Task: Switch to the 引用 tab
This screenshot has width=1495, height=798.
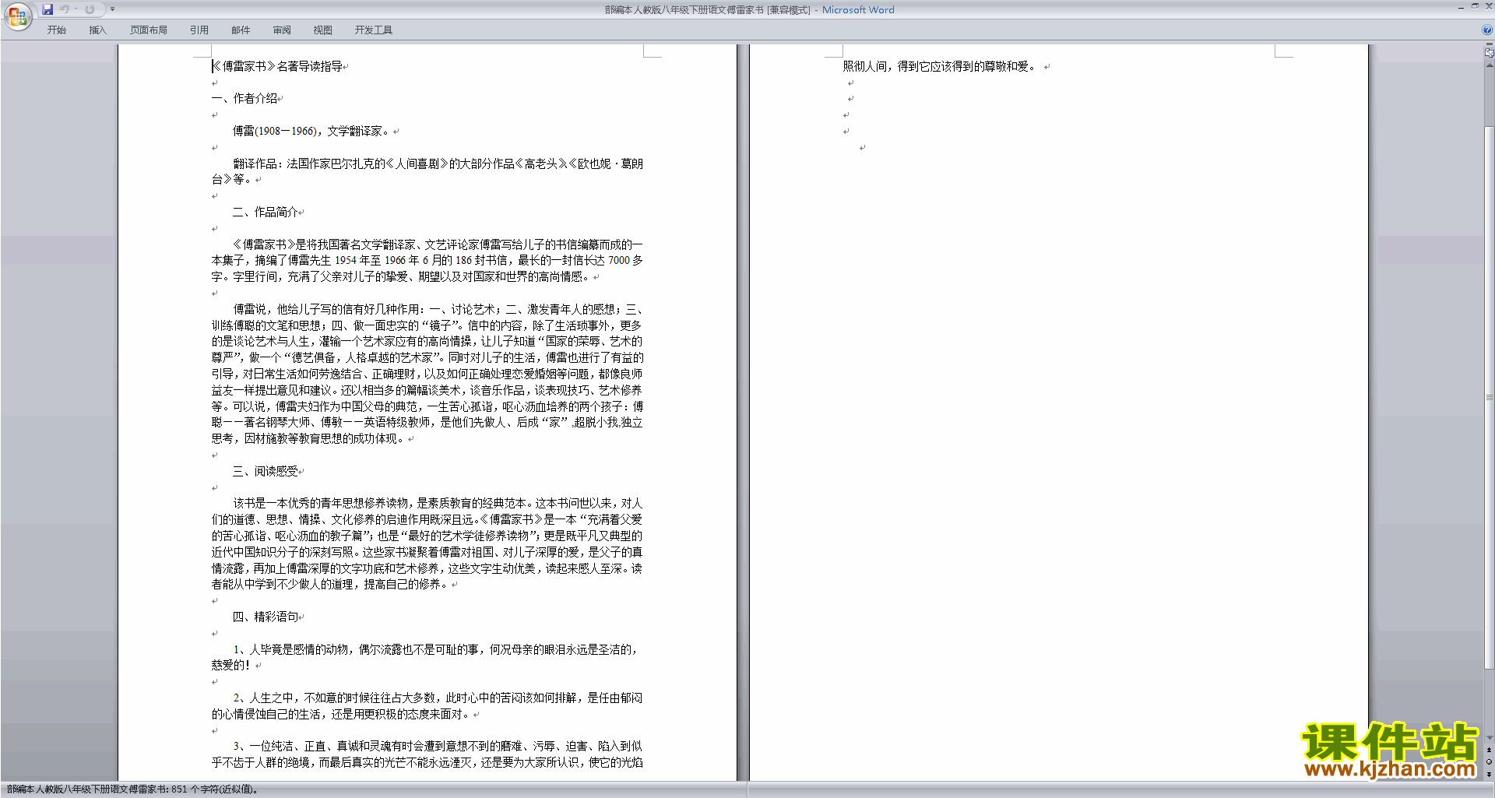Action: (199, 30)
